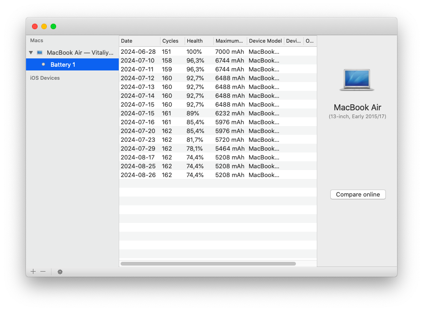The height and width of the screenshot is (311, 423).
Task: Click 6744 mAh in the 2024-07-11 row
Action: pyautogui.click(x=230, y=69)
